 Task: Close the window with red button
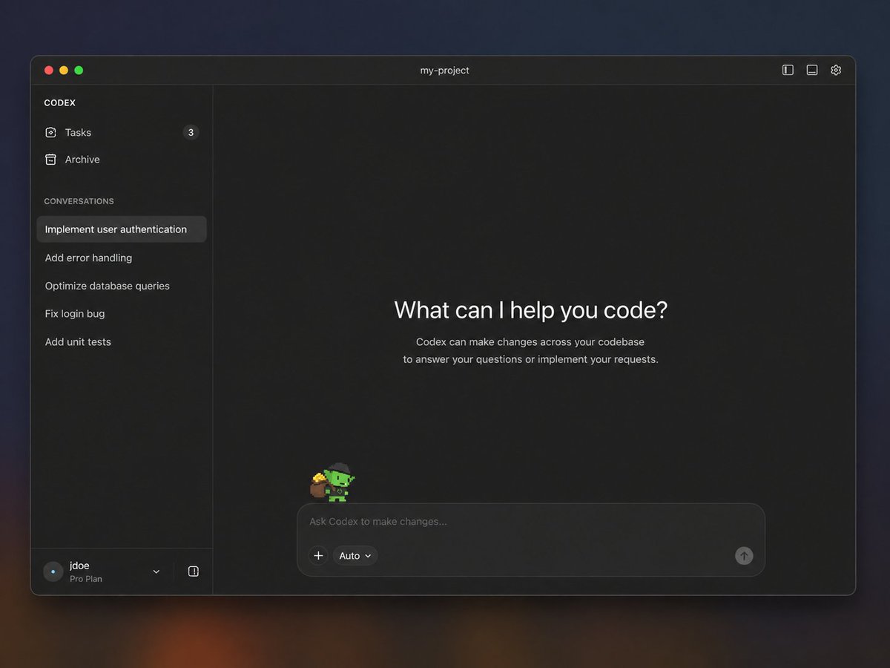tap(49, 71)
